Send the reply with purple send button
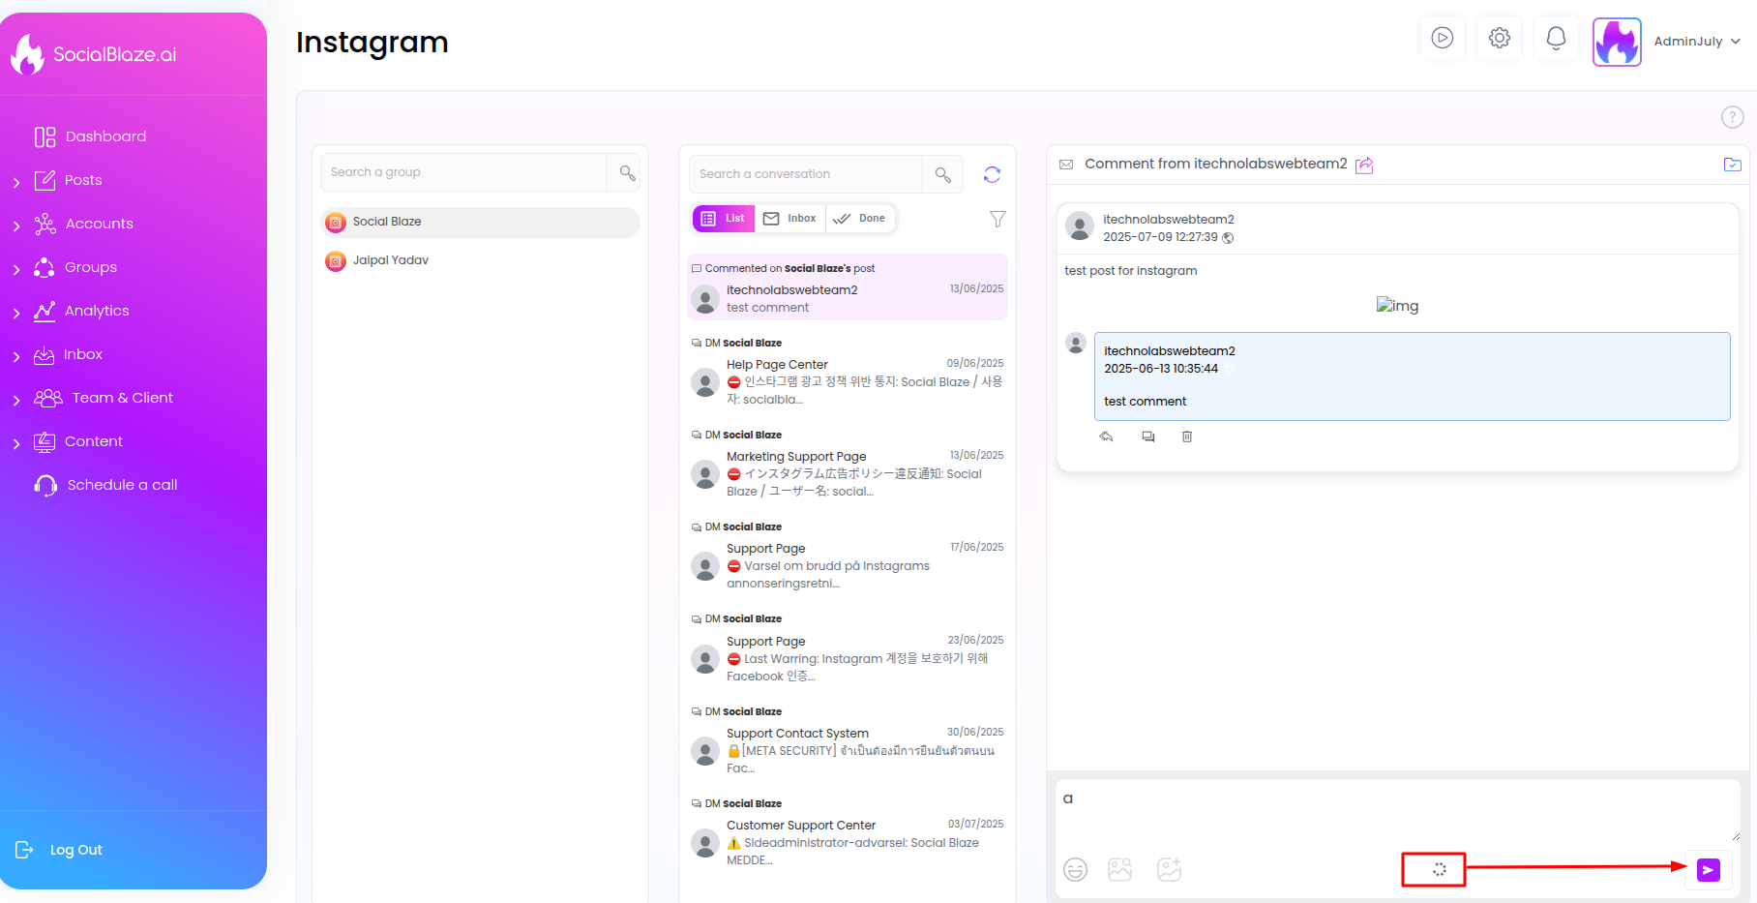The image size is (1757, 903). (1709, 870)
